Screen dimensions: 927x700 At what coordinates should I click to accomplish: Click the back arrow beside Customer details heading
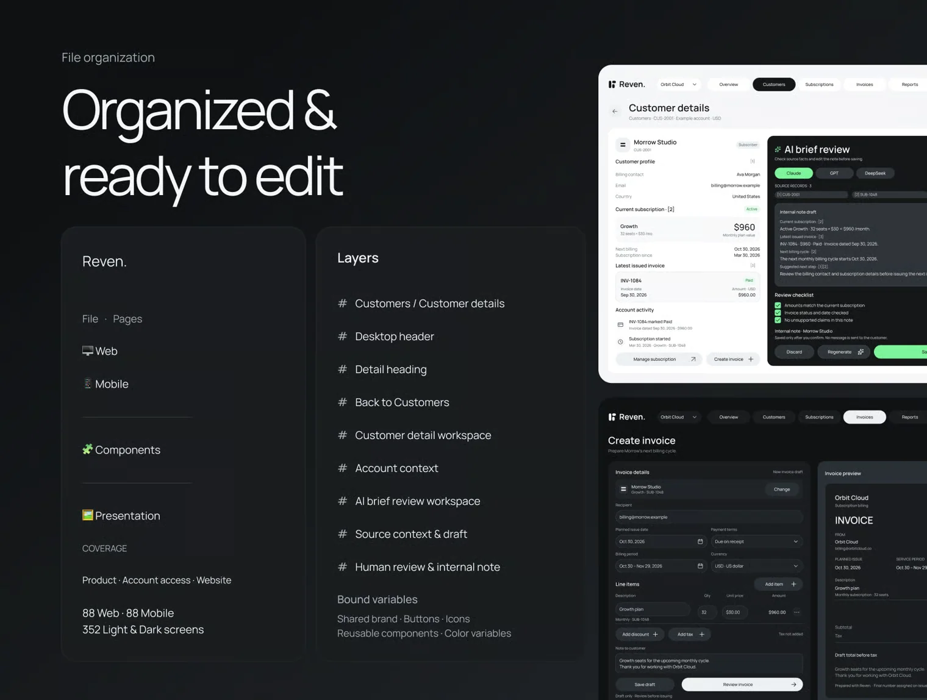coord(615,112)
